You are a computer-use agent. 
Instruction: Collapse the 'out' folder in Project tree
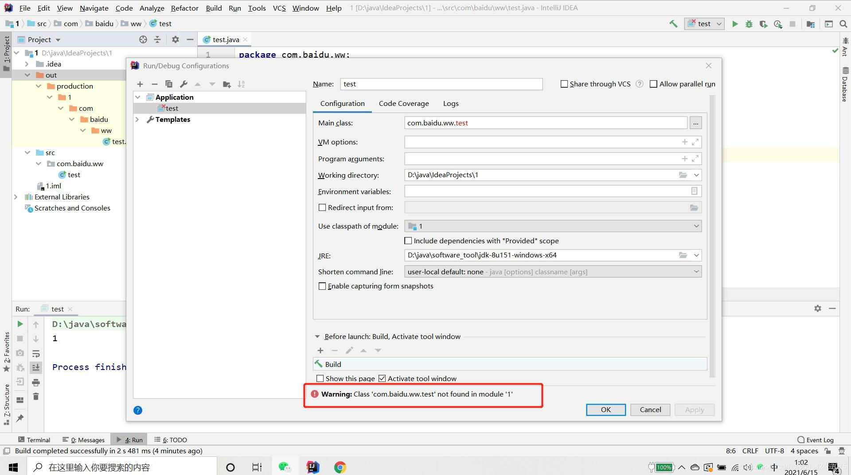(27, 75)
